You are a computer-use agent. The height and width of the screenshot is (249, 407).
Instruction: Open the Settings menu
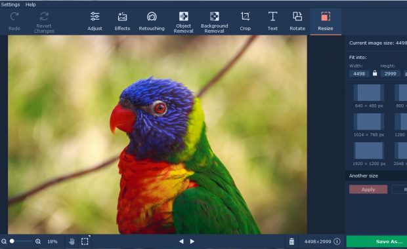pyautogui.click(x=10, y=5)
